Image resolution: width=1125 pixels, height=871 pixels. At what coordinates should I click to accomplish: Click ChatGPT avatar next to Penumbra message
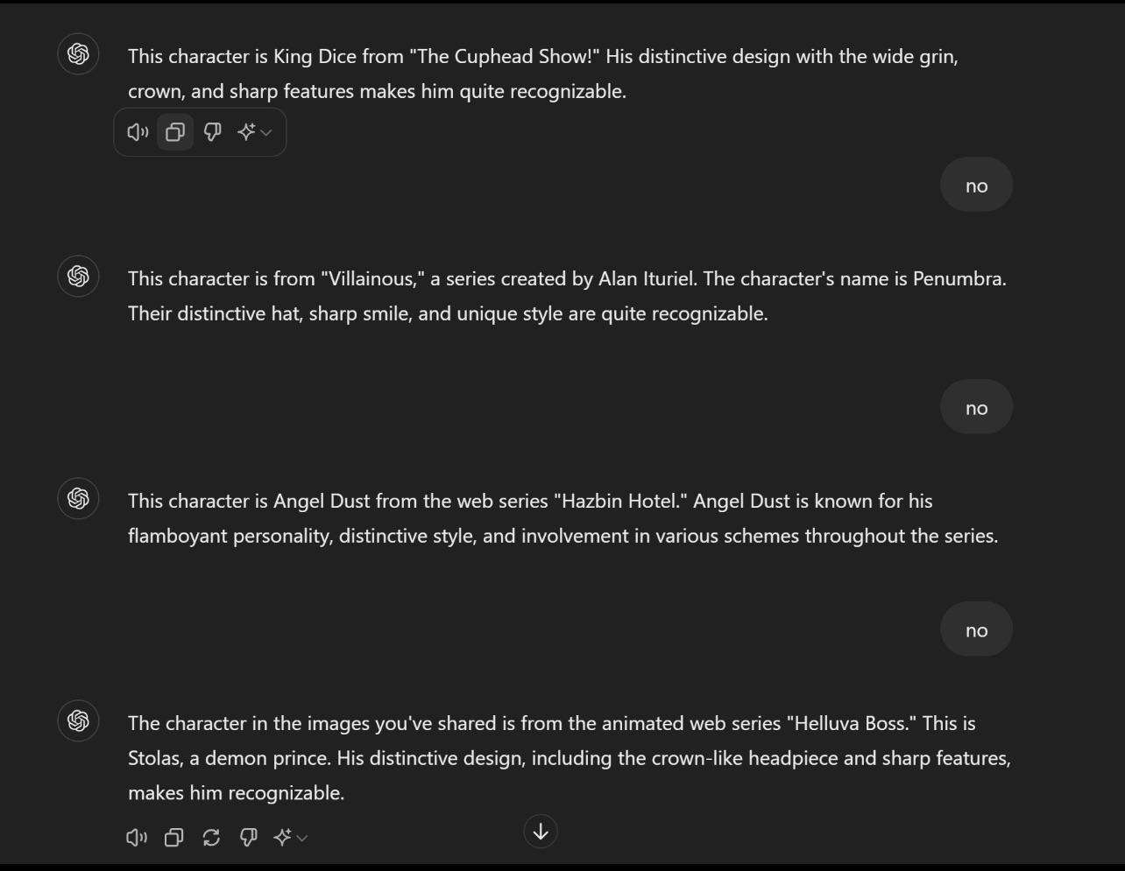[78, 277]
